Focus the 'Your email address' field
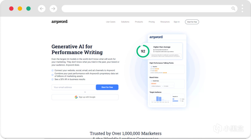Image resolution: width=251 pixels, height=139 pixels. pos(73,87)
